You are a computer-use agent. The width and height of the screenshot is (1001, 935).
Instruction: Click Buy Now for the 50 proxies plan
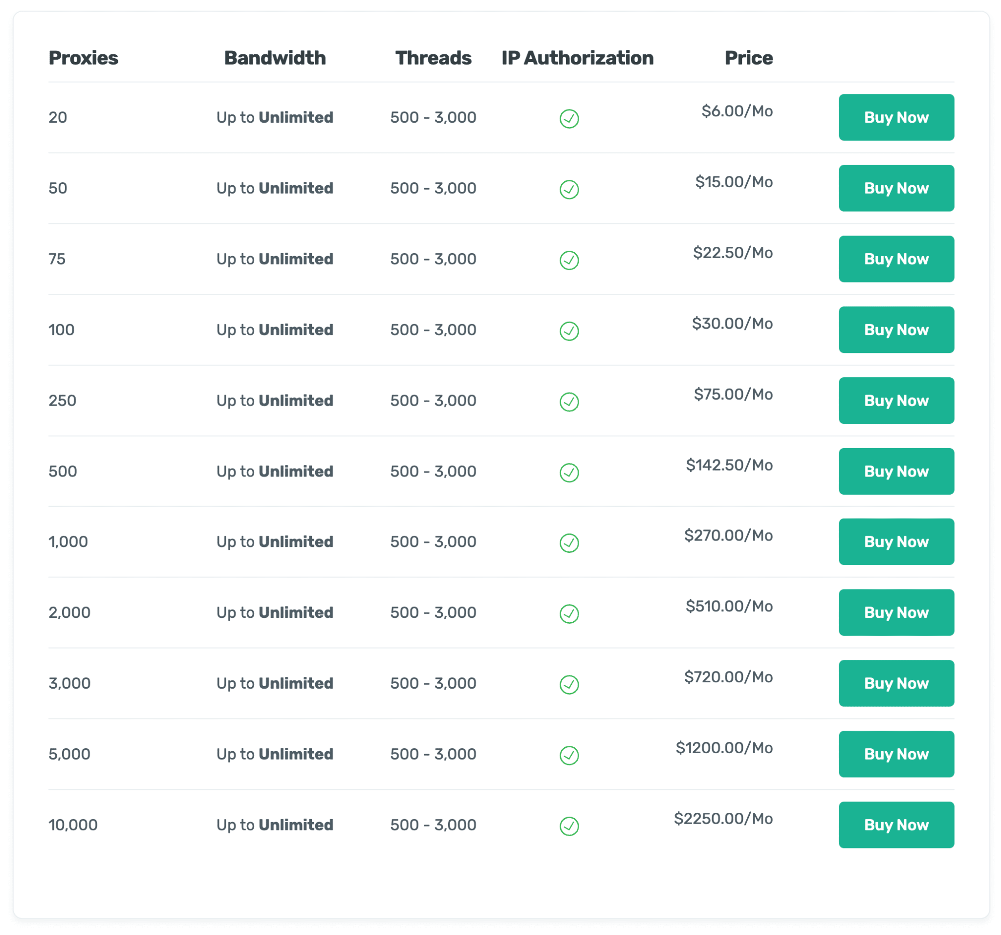point(896,188)
